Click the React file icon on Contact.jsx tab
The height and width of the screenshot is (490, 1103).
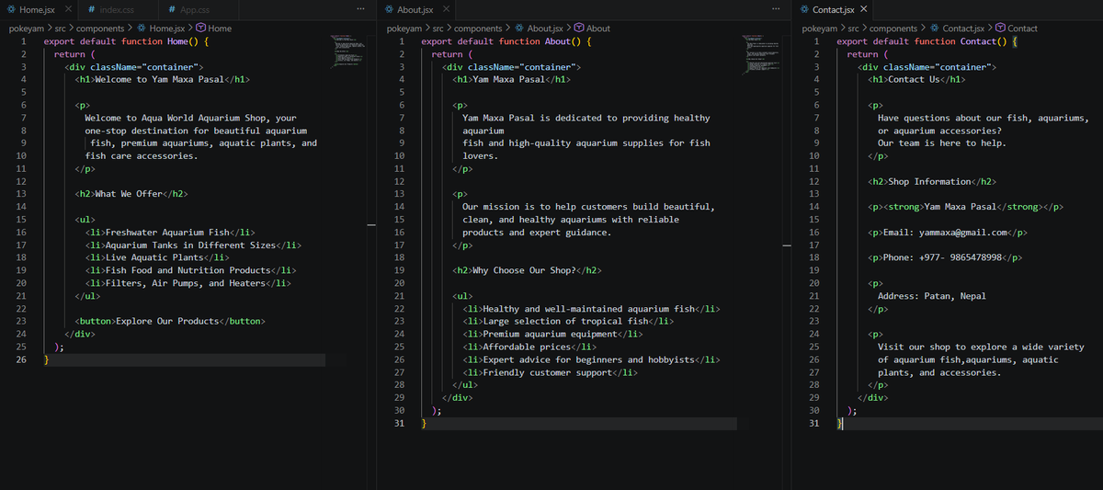point(805,9)
